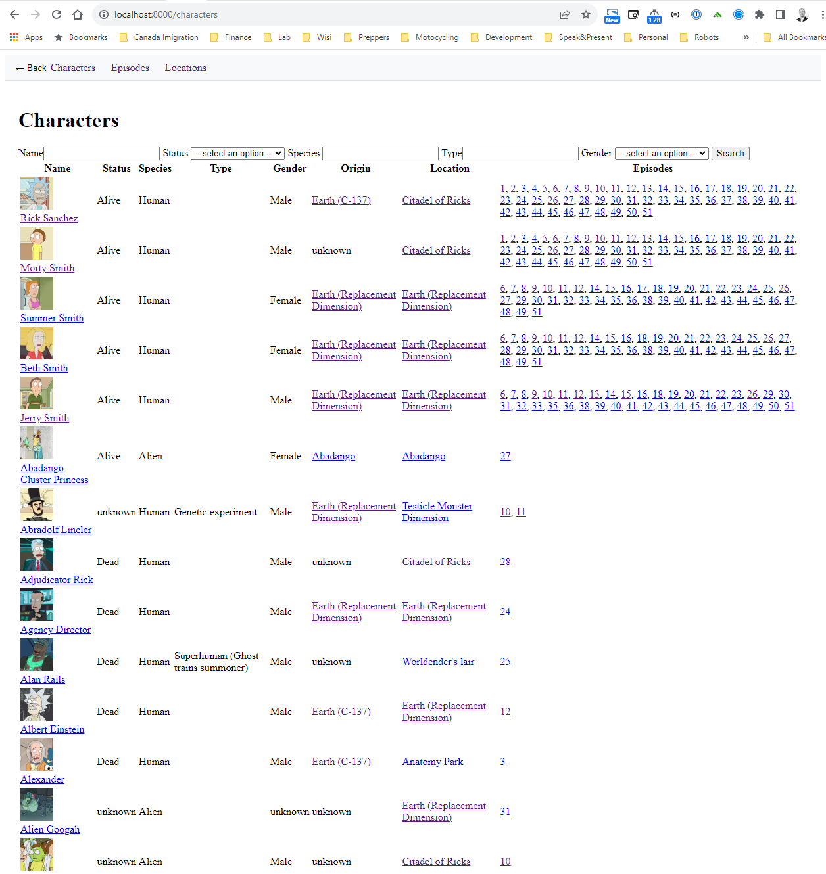Open the Summer Smith character link
826x874 pixels.
click(52, 318)
